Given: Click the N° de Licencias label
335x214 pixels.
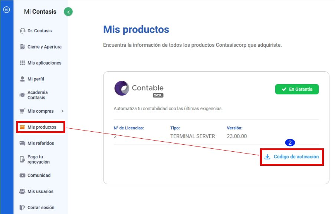Looking at the screenshot, I should point(129,128).
